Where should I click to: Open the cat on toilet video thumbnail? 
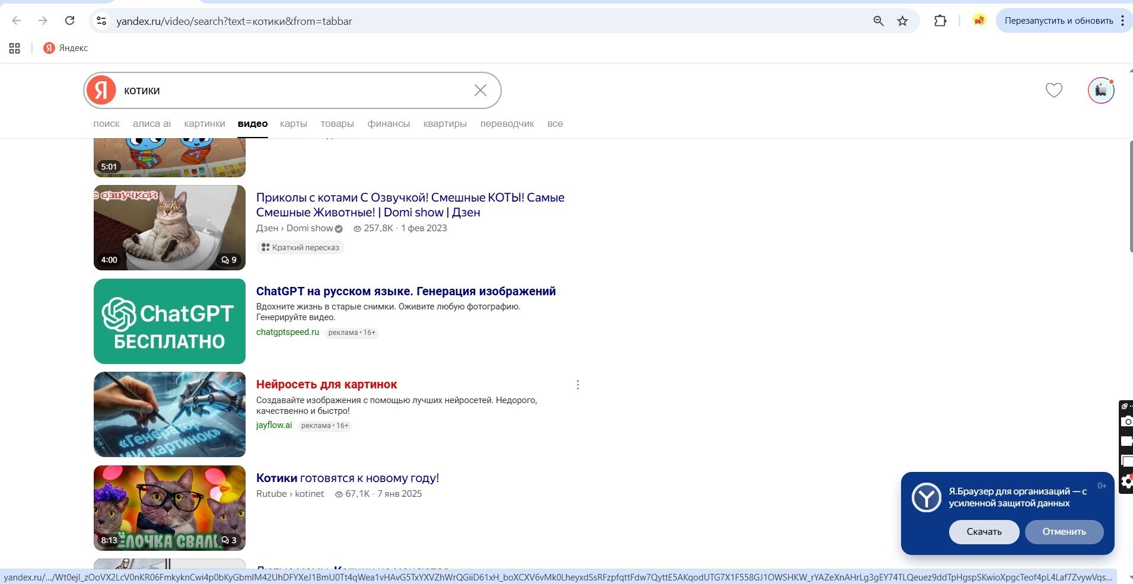tap(170, 228)
